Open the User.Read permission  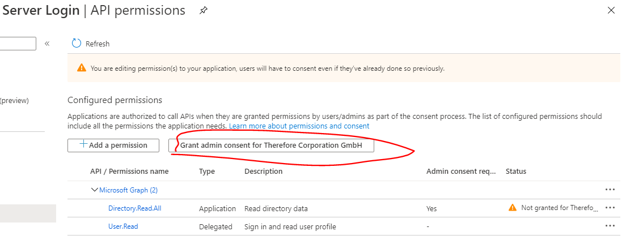(x=123, y=226)
